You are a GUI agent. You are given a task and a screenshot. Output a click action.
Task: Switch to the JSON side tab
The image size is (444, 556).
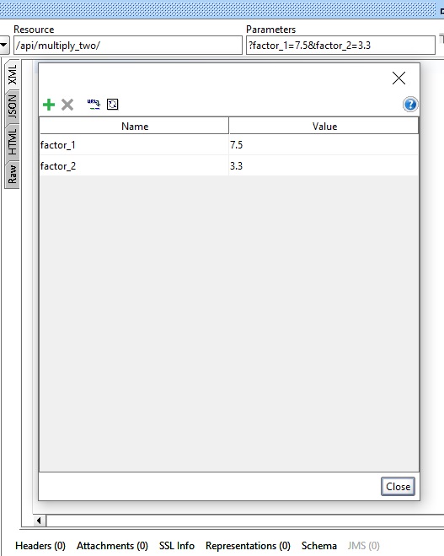point(12,106)
